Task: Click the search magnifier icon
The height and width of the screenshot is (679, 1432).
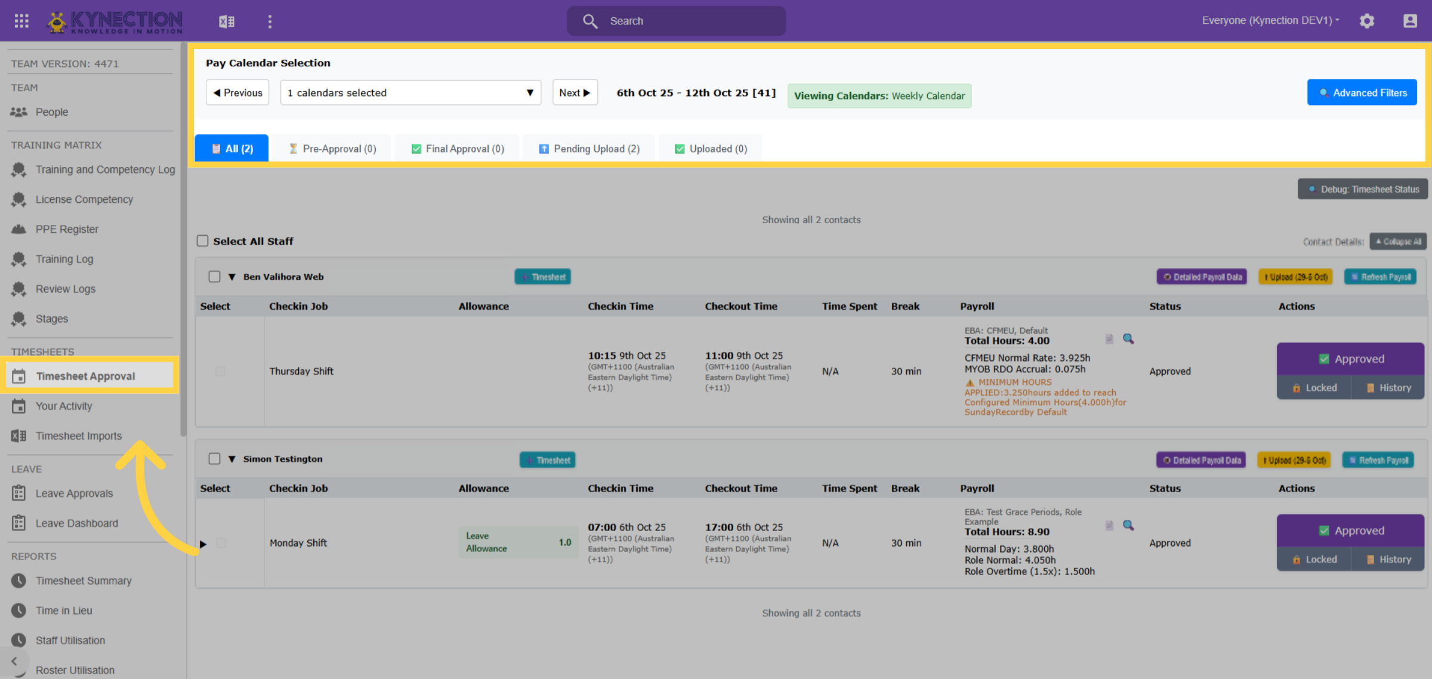Action: pyautogui.click(x=590, y=21)
